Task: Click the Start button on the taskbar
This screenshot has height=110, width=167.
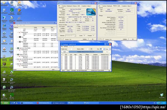Action: (x=5, y=103)
